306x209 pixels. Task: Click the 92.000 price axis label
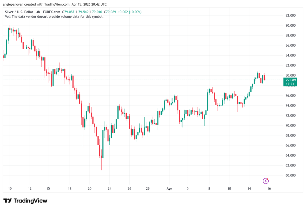click(x=290, y=16)
